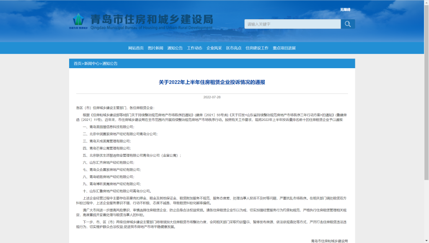Click the salutation line 各区（市）住房城乡建设主管部门
This screenshot has width=429, height=243.
tap(116, 108)
